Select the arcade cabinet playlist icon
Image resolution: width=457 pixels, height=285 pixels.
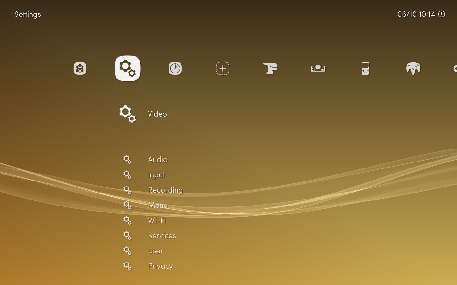click(x=270, y=68)
